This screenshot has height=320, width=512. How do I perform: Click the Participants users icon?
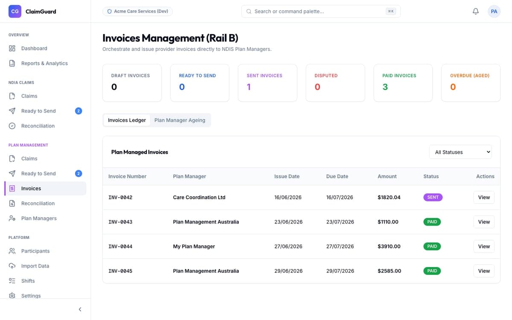(12, 251)
